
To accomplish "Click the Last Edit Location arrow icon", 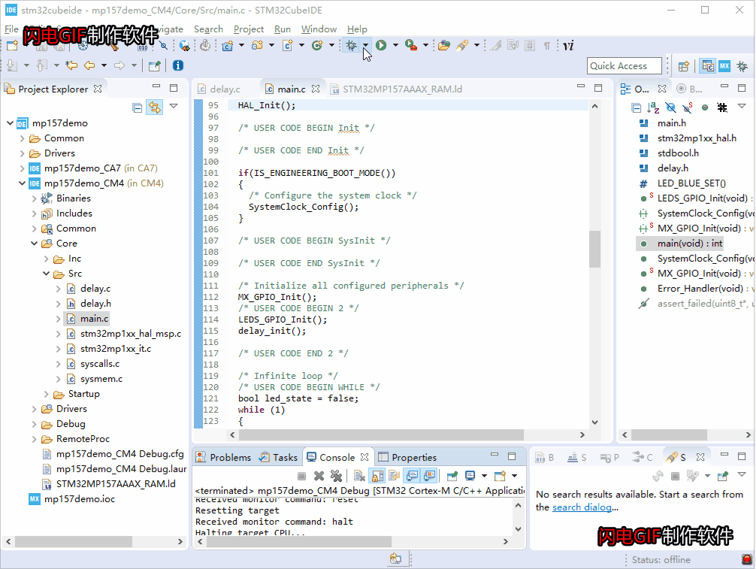I will (71, 65).
